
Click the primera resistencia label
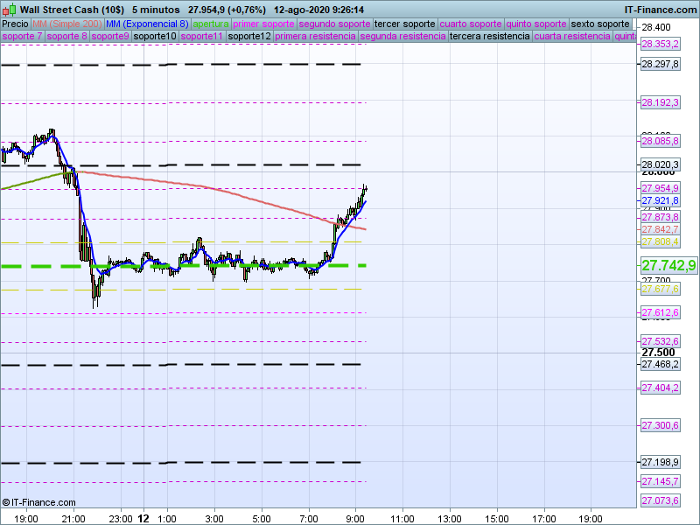click(x=315, y=37)
